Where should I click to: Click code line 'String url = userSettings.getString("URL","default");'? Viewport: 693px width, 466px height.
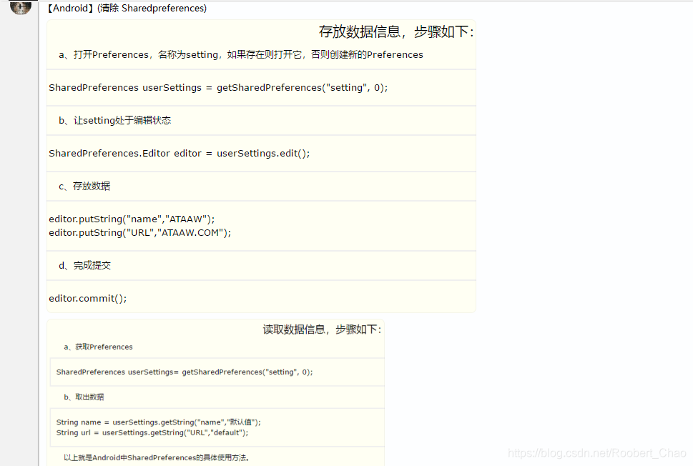coord(152,432)
